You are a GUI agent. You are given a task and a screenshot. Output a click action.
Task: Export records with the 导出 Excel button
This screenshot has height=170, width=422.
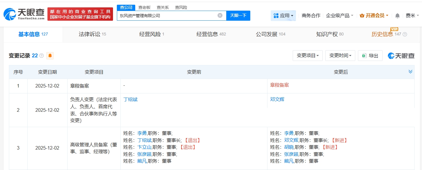(370, 56)
